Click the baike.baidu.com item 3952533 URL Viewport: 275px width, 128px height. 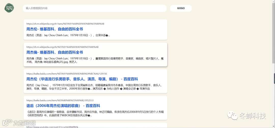tap(60, 101)
